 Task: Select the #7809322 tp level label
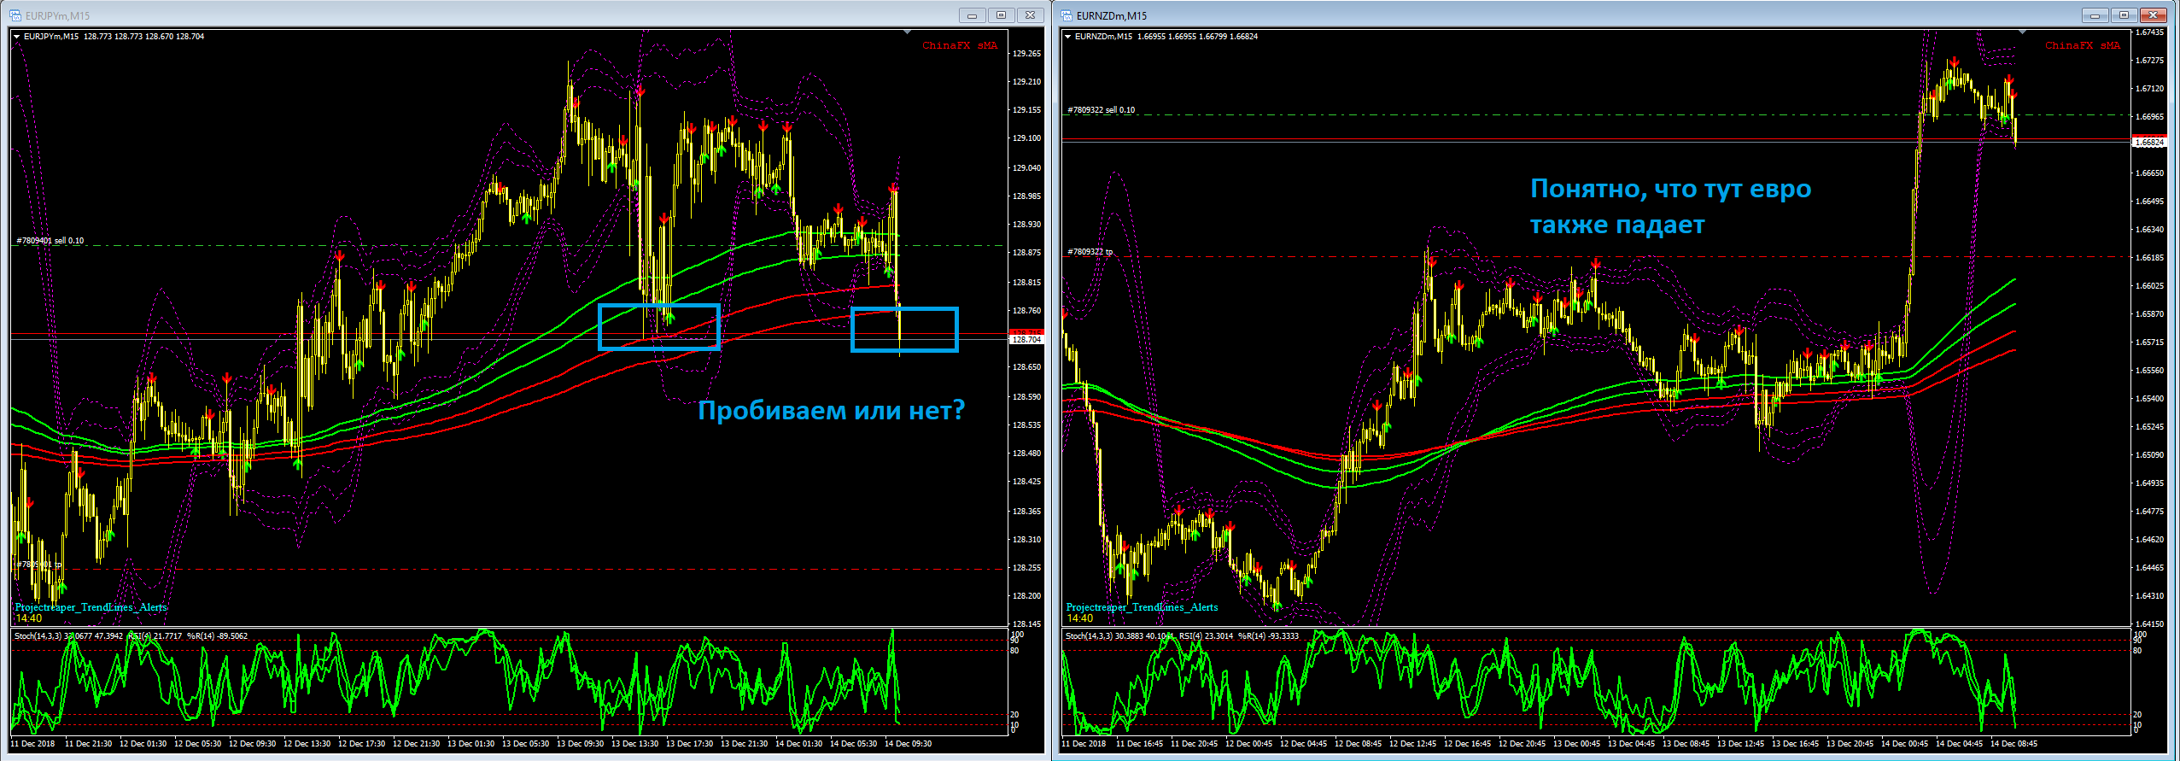tap(1090, 252)
